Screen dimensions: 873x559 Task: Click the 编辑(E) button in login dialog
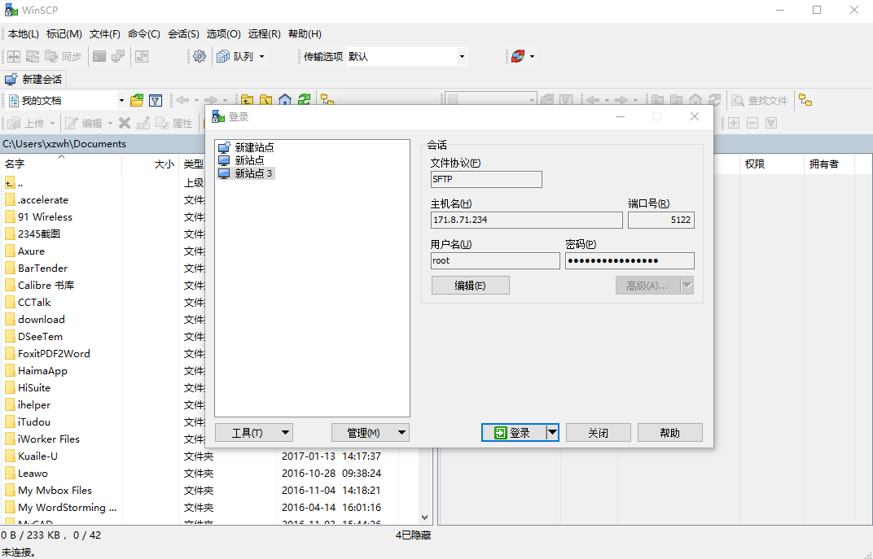click(471, 286)
